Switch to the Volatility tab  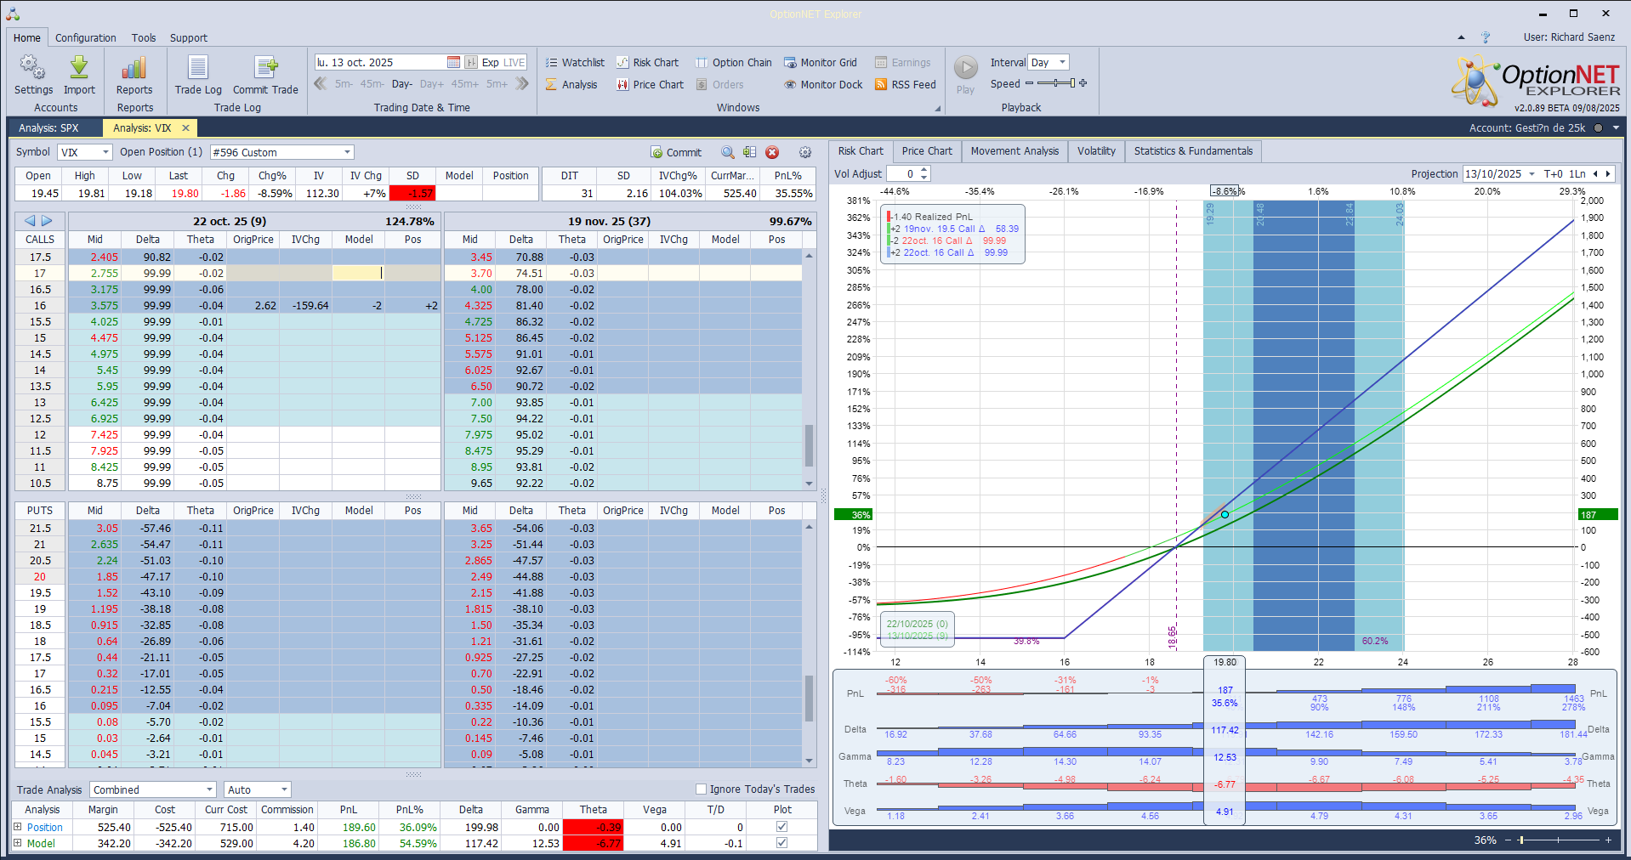pos(1096,151)
